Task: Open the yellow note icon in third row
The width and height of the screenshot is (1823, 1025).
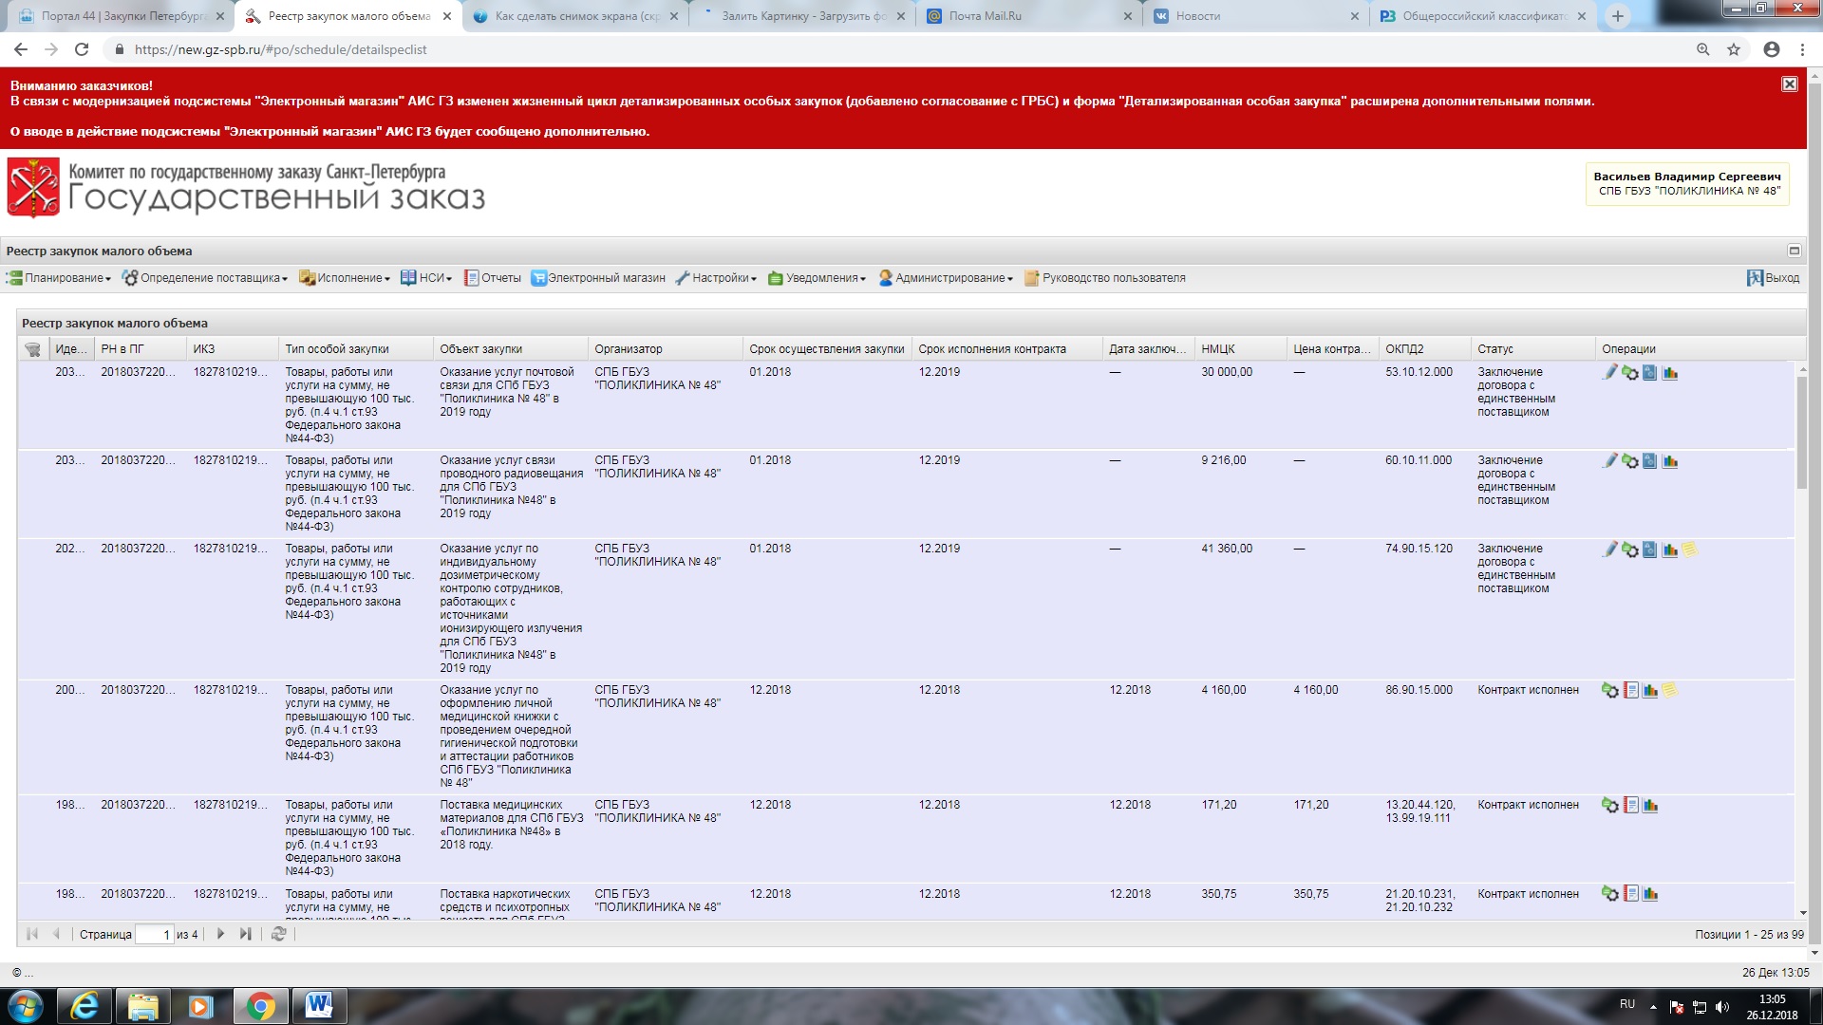Action: 1690,550
